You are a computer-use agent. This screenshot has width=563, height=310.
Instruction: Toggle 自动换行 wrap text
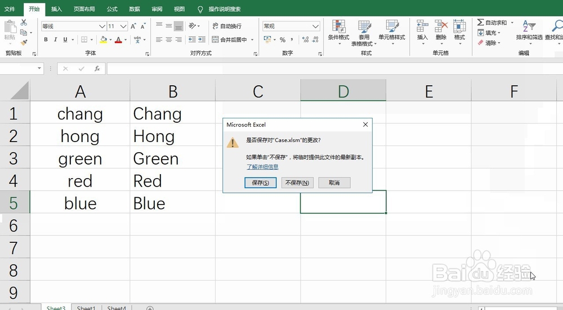point(226,26)
